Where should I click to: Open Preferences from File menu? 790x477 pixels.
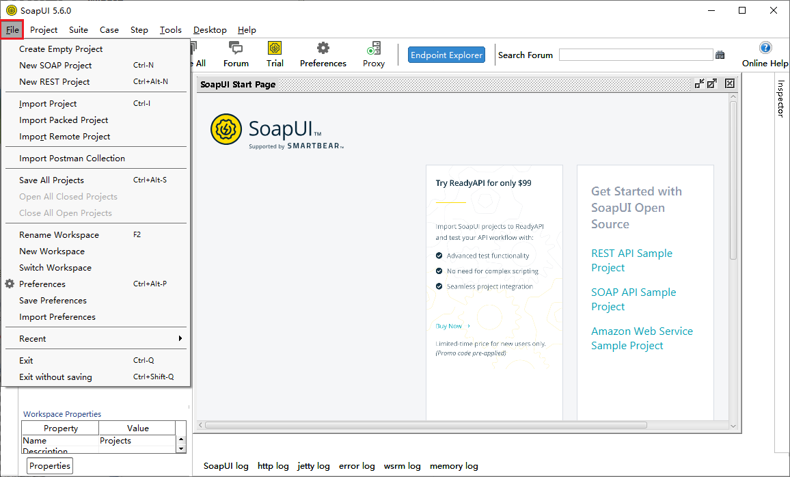96,284
